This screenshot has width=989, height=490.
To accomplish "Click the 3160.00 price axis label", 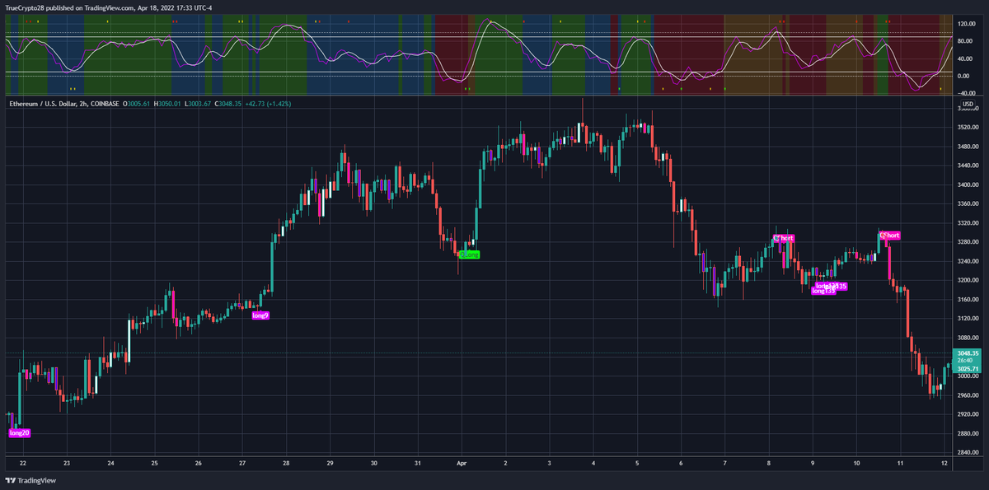I will click(x=968, y=299).
